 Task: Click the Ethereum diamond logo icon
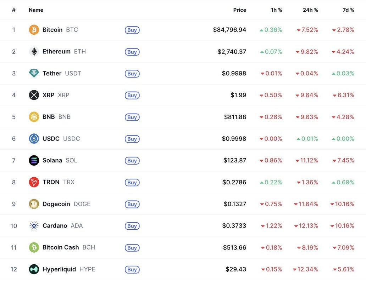[34, 52]
